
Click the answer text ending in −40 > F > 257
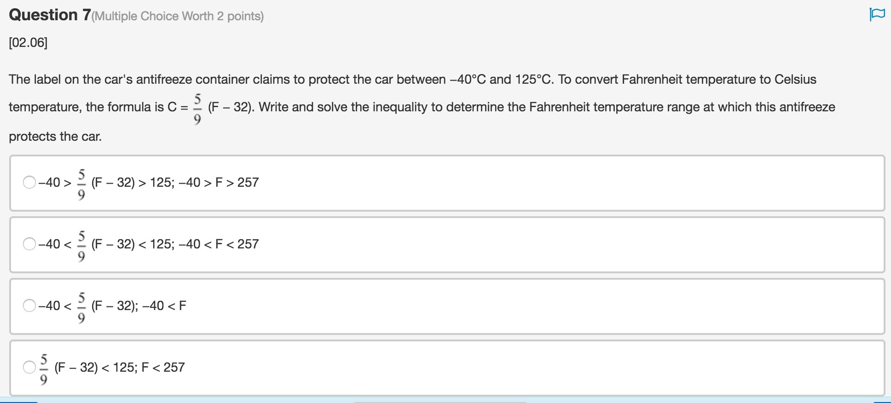[x=175, y=183]
